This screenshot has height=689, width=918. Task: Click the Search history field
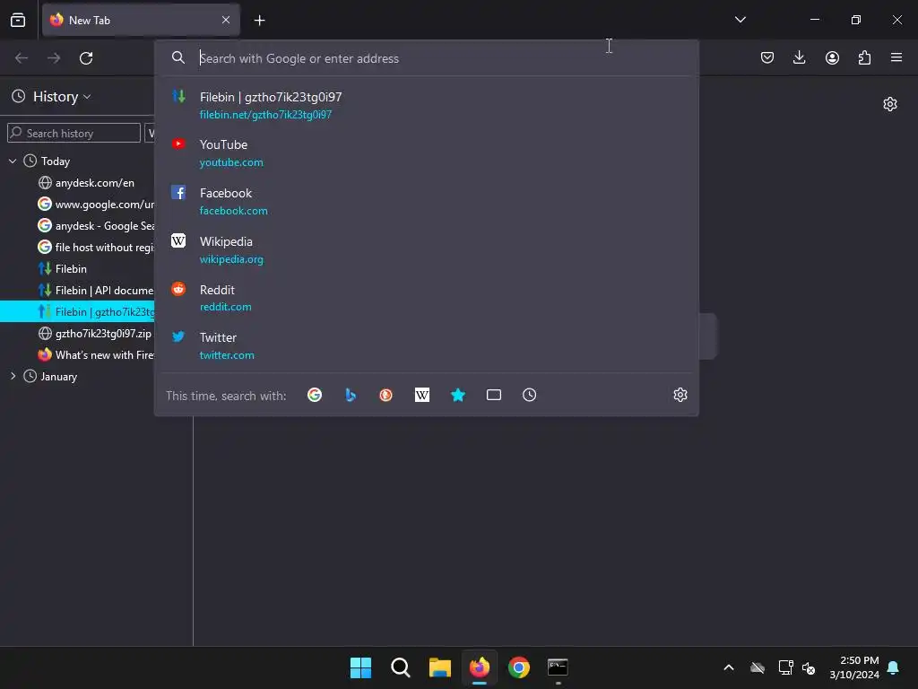(74, 133)
